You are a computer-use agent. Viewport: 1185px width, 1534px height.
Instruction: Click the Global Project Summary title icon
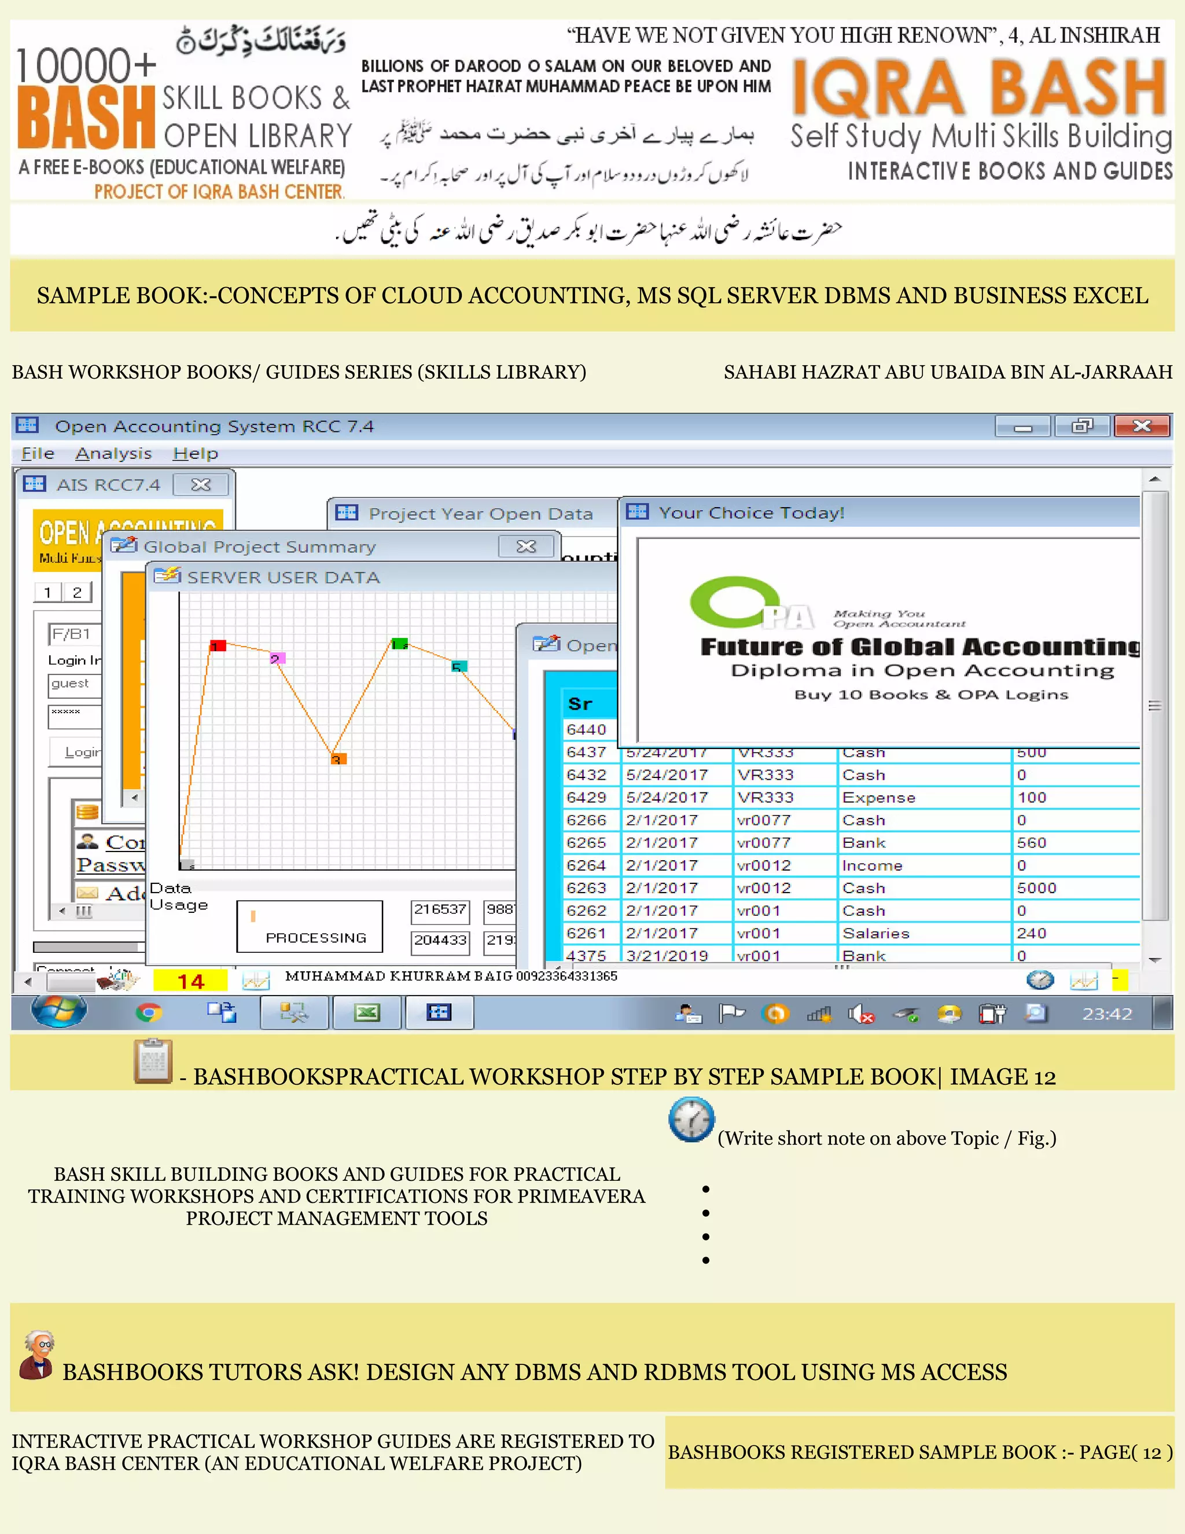pos(124,545)
